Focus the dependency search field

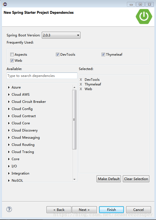point(42,76)
